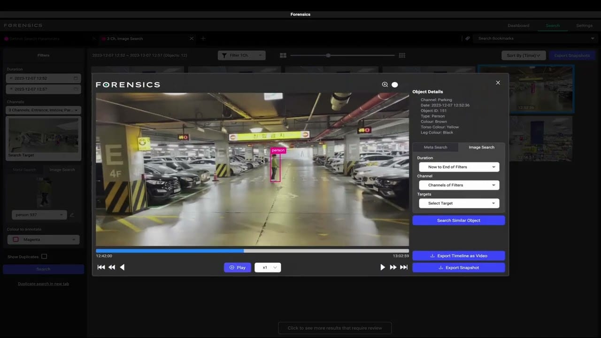Click the edit pencil icon beside person 937
Viewport: 601px width, 338px height.
click(x=71, y=215)
